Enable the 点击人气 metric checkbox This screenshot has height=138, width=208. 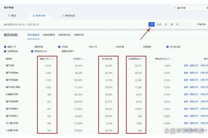[86, 47]
